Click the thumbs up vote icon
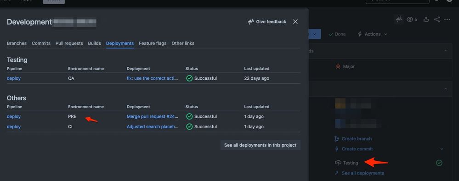The height and width of the screenshot is (181, 459). point(426,20)
